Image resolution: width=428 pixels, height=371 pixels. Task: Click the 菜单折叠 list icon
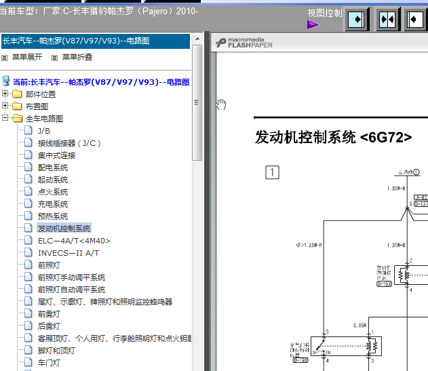pyautogui.click(x=54, y=58)
